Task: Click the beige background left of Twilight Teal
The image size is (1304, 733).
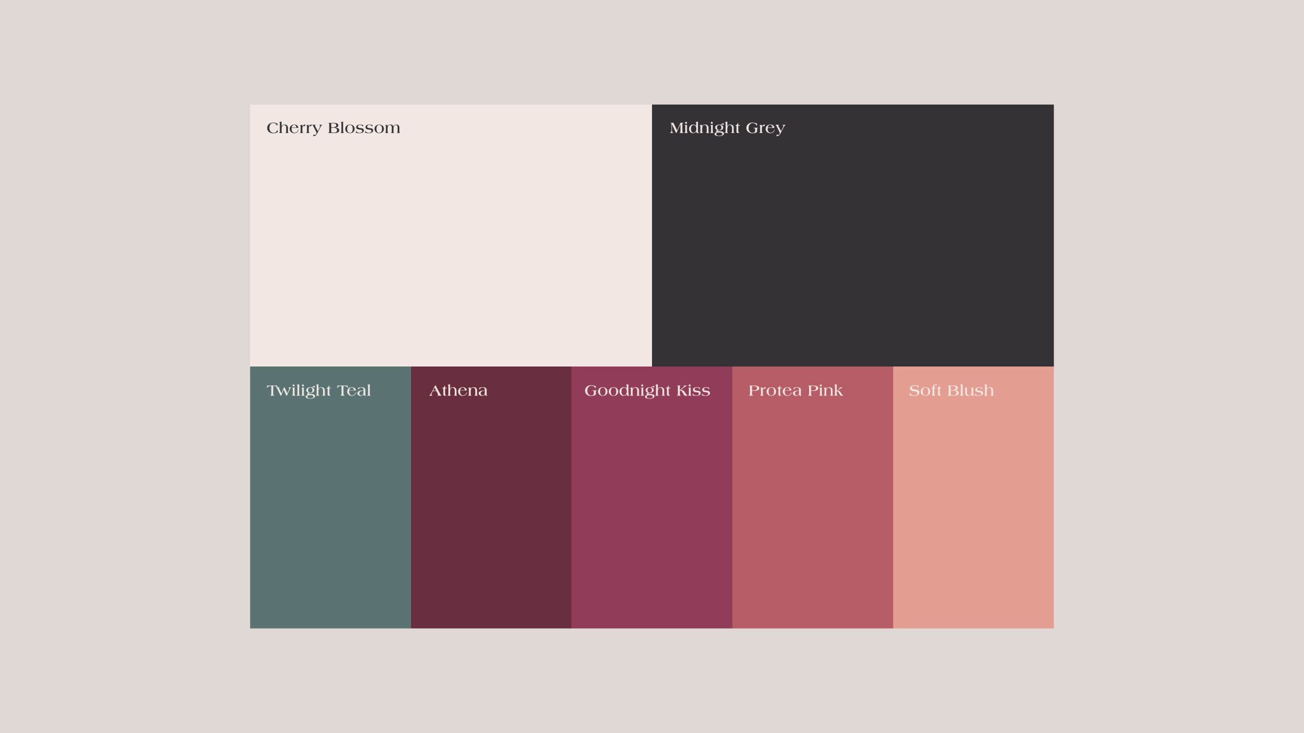Action: (125, 497)
